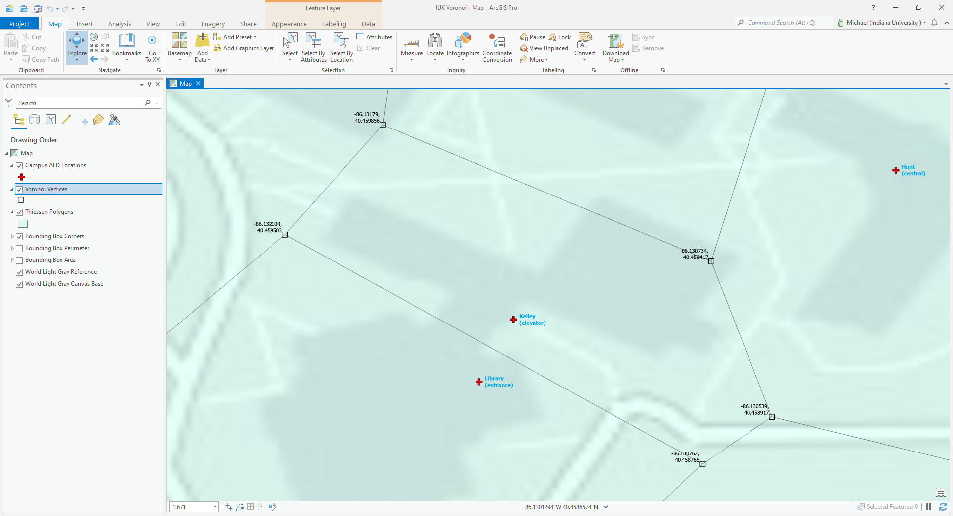Hide the World Light Gray Reference layer
Image resolution: width=953 pixels, height=516 pixels.
coord(19,272)
